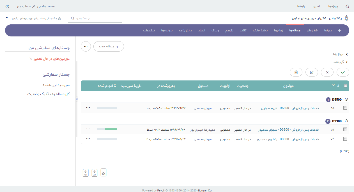Image resolution: width=354 pixels, height=192 pixels.
Task: Open the وبلاگ tab
Action: (215, 30)
